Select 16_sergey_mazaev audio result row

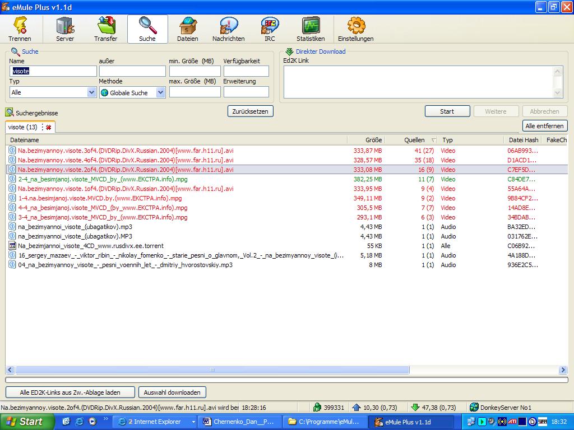click(x=286, y=255)
